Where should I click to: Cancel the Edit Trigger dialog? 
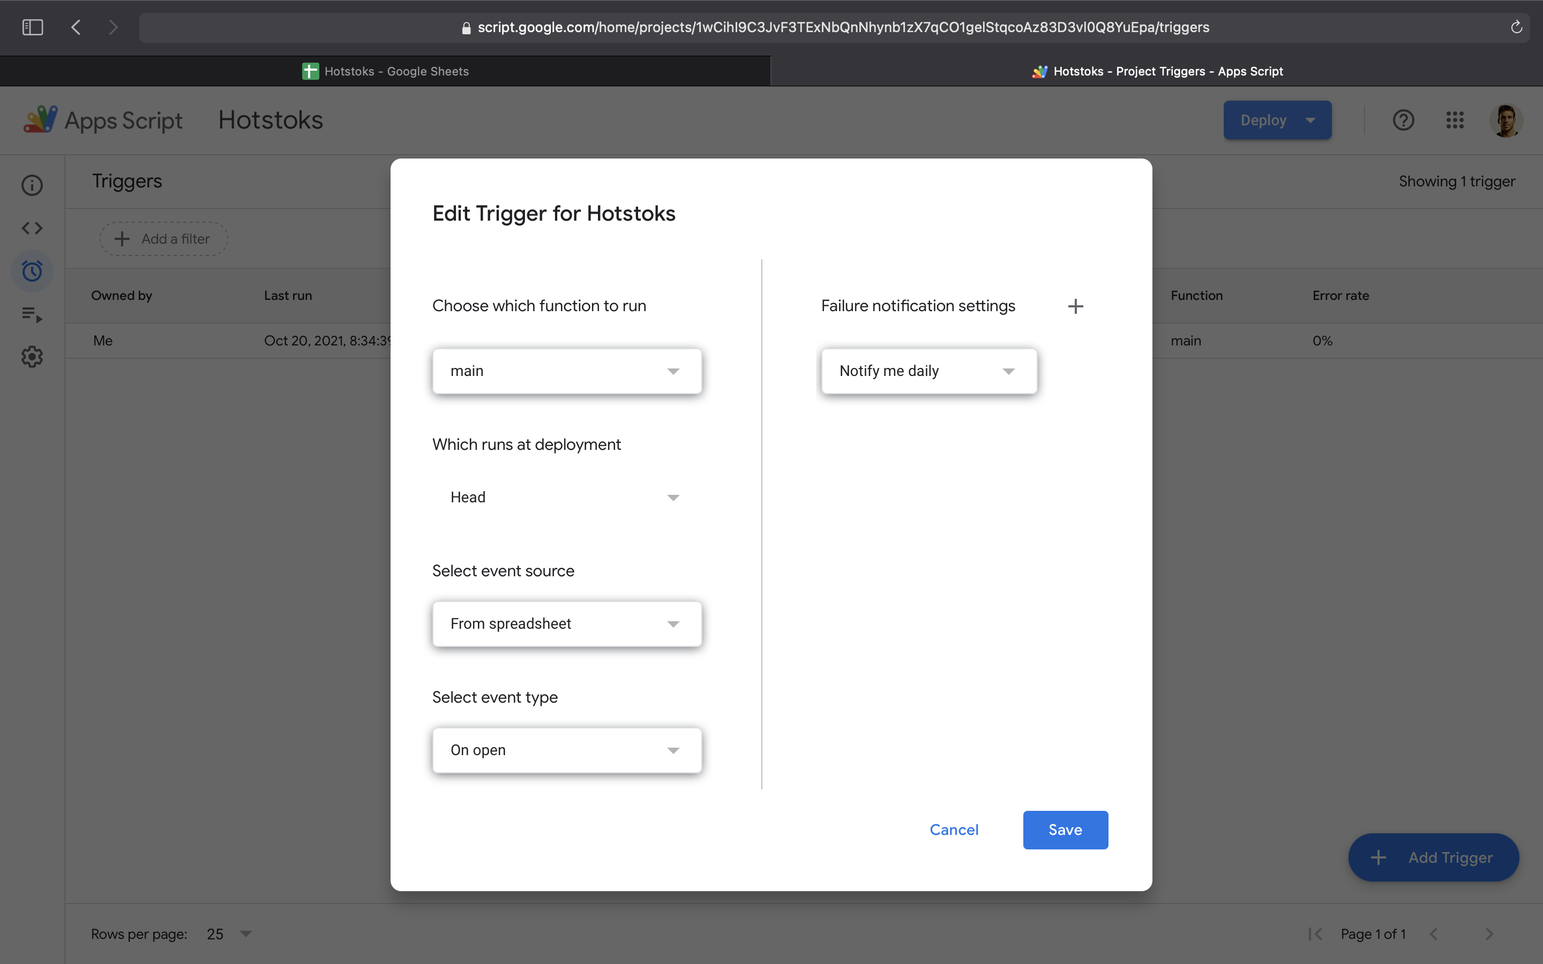click(x=954, y=830)
